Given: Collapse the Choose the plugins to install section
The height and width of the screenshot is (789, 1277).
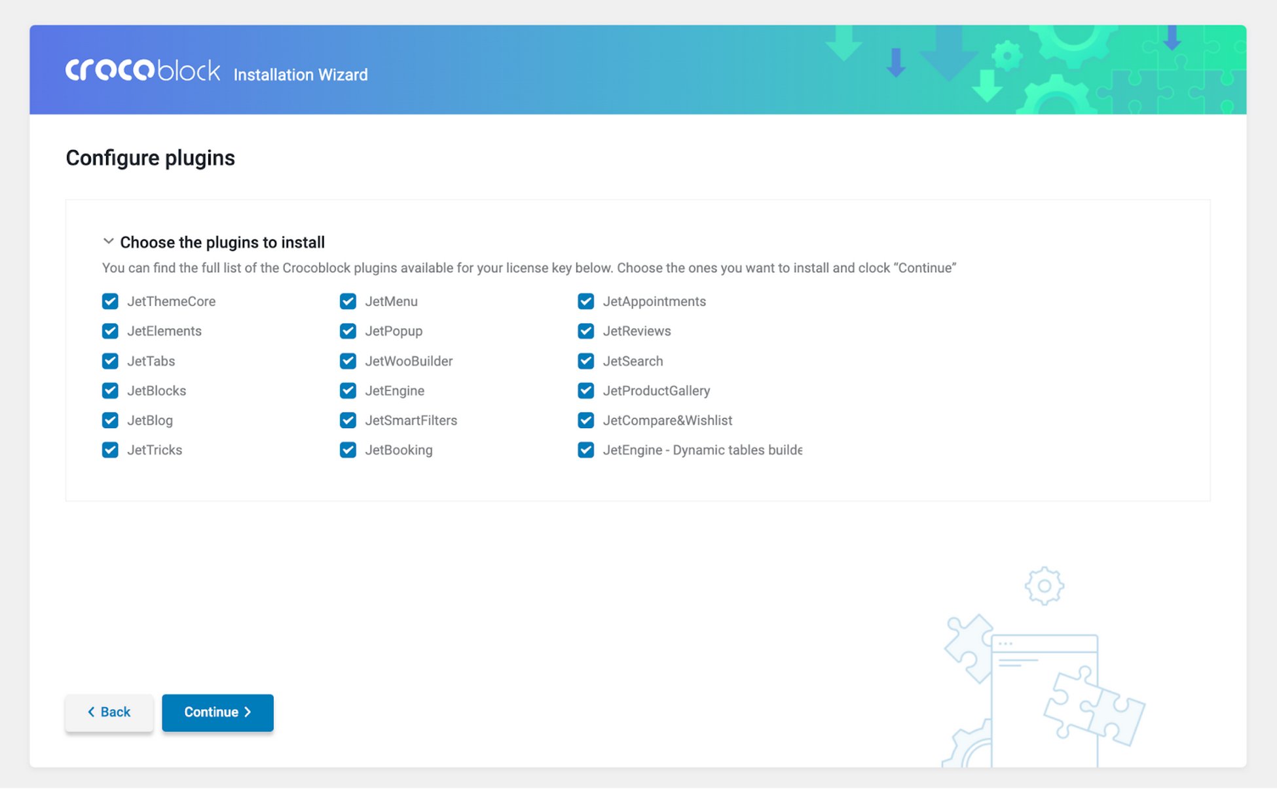Looking at the screenshot, I should tap(109, 242).
